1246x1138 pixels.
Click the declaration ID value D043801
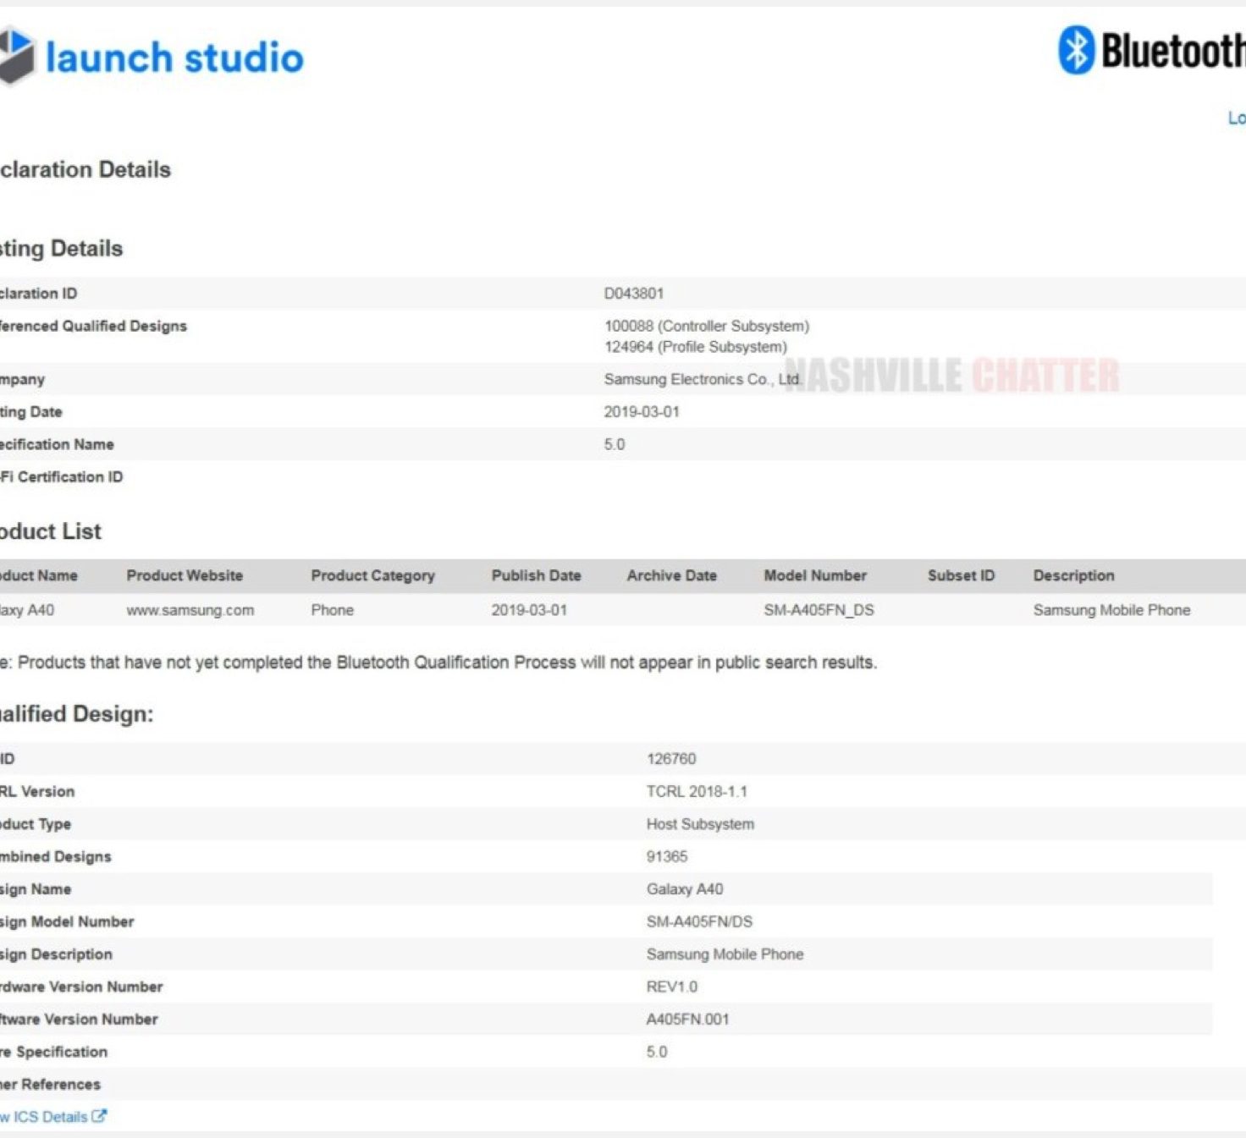tap(633, 294)
